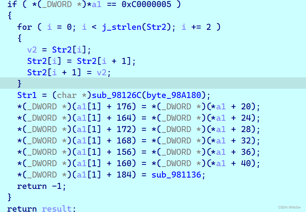Click the 'return -1;' statement
The width and height of the screenshot is (306, 212).
point(42,186)
